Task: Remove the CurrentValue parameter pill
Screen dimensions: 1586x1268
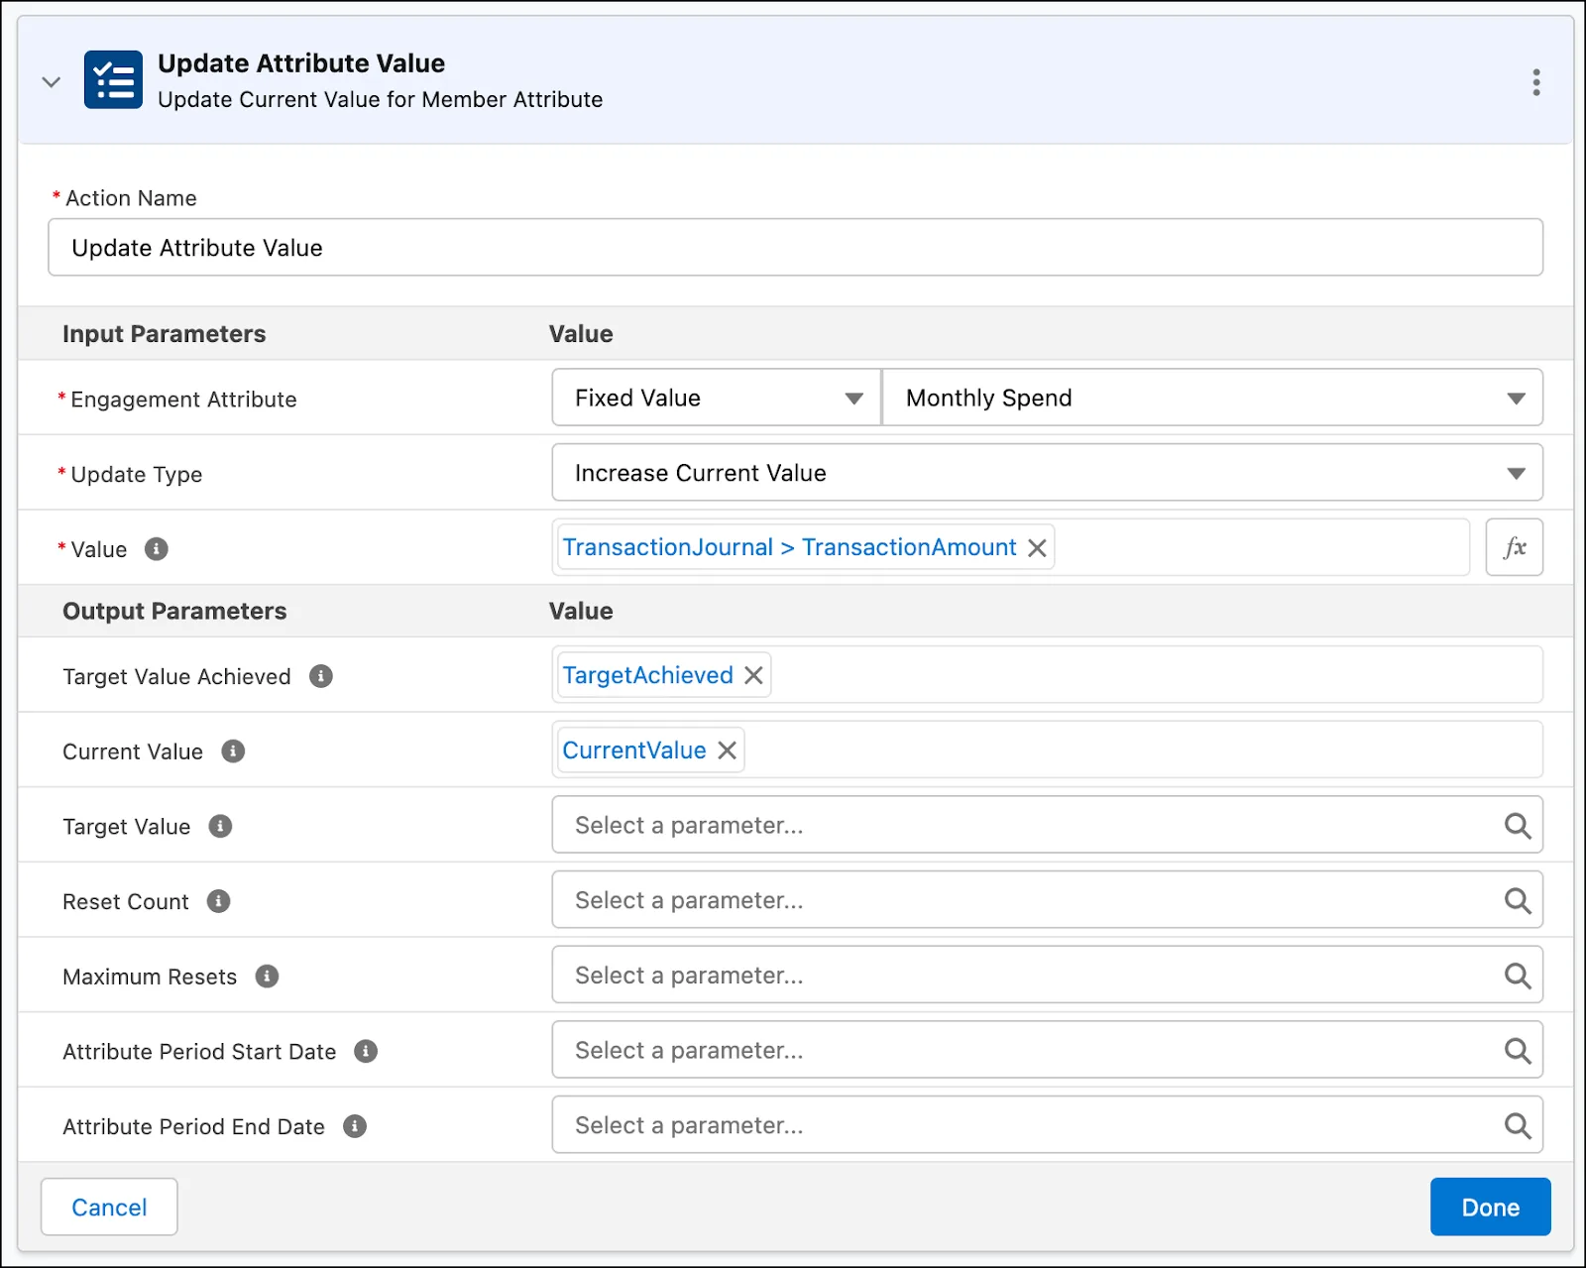Action: 727,750
